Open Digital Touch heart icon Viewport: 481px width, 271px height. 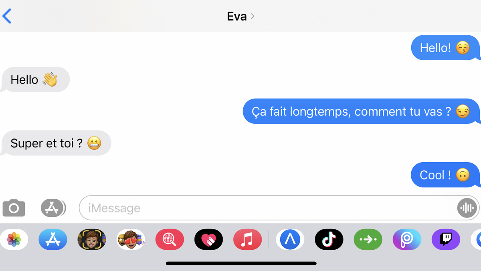pyautogui.click(x=208, y=240)
